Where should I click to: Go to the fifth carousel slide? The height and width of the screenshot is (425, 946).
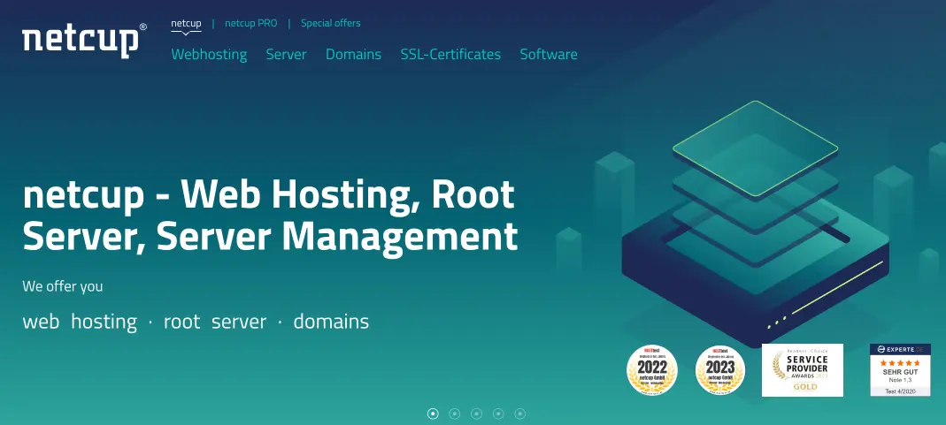tap(519, 414)
